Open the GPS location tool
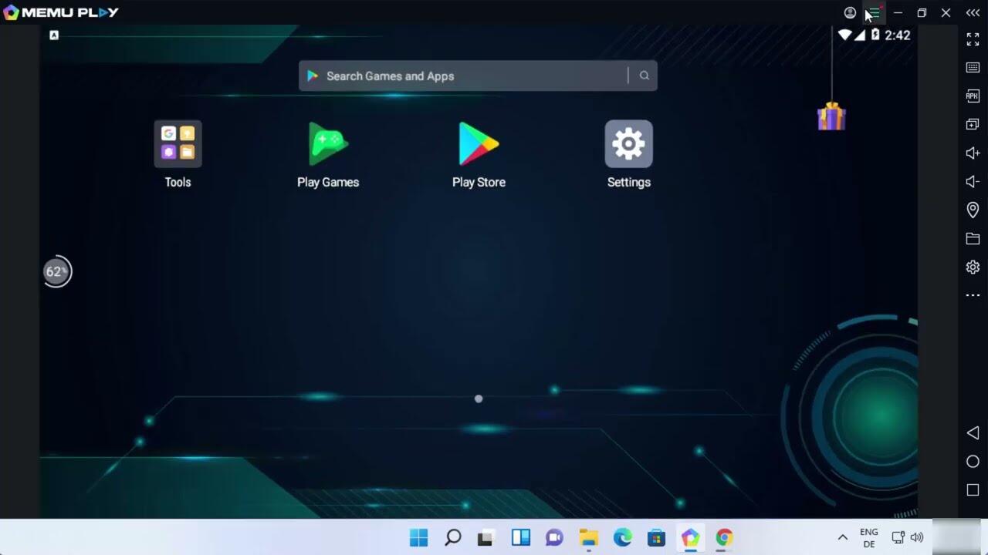 [973, 210]
